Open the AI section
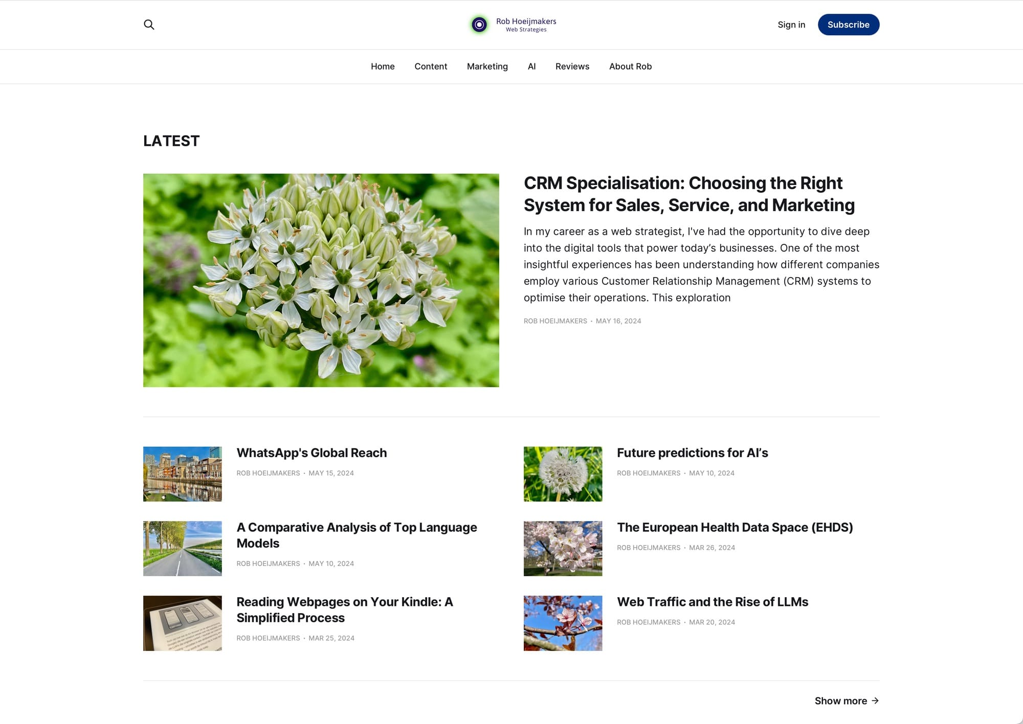 click(531, 66)
